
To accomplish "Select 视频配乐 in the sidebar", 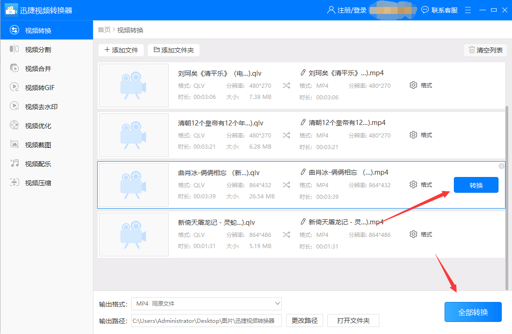I will pyautogui.click(x=47, y=164).
